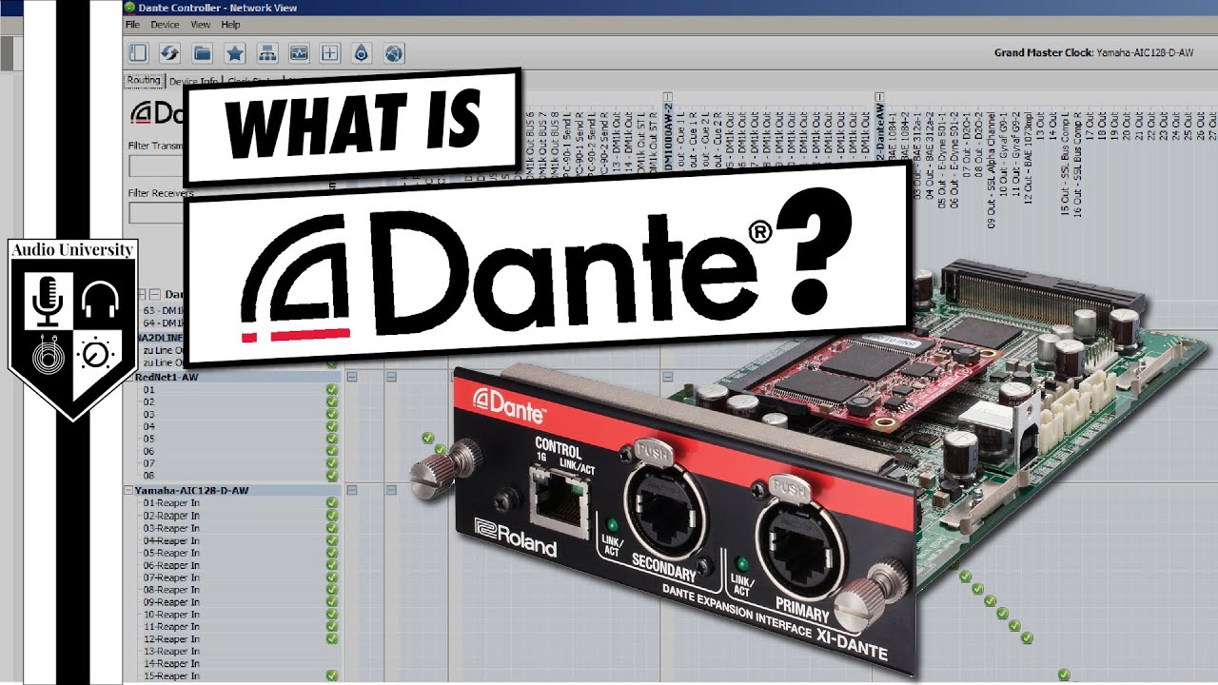Viewport: 1218px width, 685px height.
Task: Click the network settings globe icon
Action: 393,53
